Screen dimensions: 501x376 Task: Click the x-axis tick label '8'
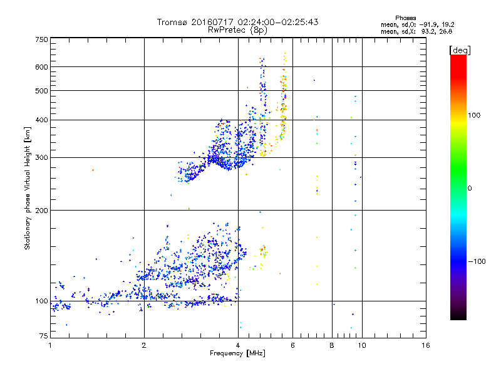[x=332, y=345]
